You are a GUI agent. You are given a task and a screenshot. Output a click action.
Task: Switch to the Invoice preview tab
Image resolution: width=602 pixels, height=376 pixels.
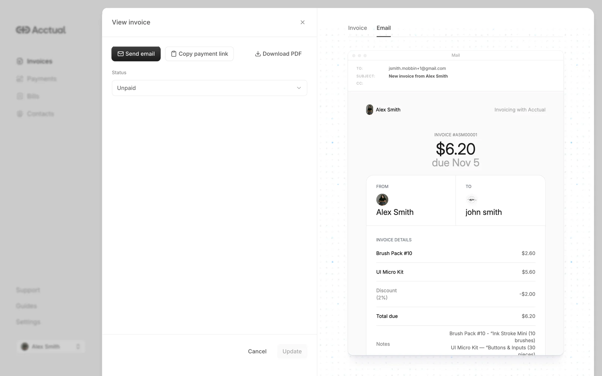[x=357, y=28]
